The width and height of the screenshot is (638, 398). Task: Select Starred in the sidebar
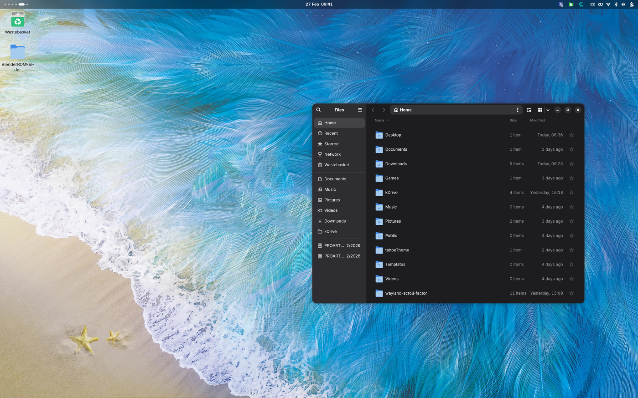332,144
